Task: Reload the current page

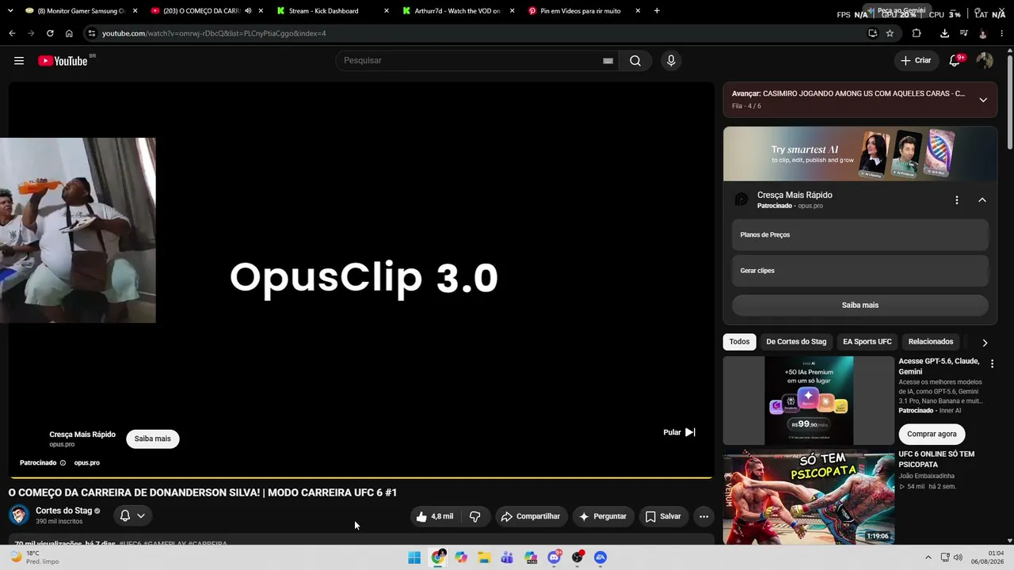Action: (50, 33)
